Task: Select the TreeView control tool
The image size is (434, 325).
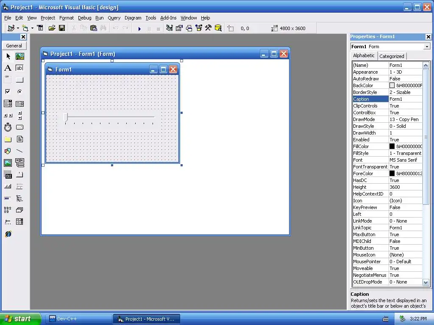Action: tap(19, 198)
